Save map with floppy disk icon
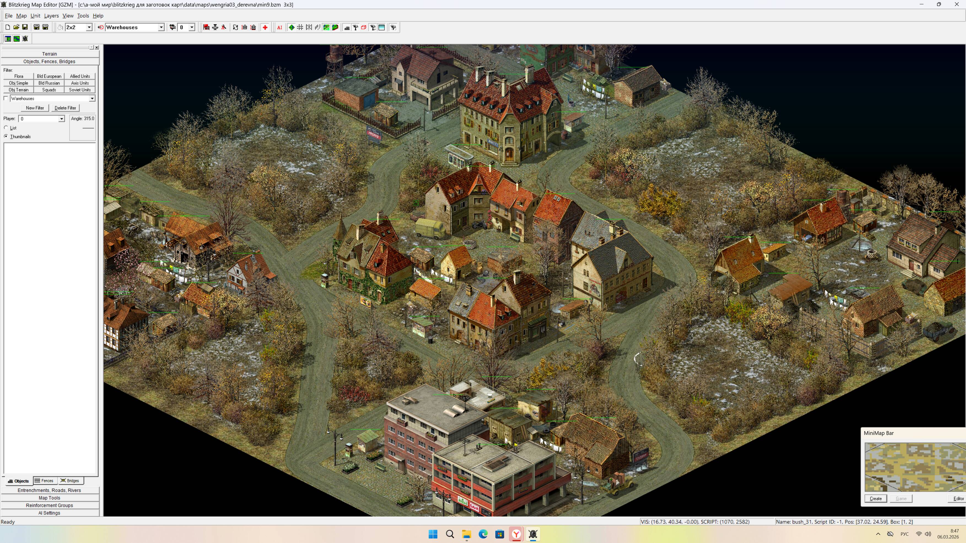 tap(25, 27)
